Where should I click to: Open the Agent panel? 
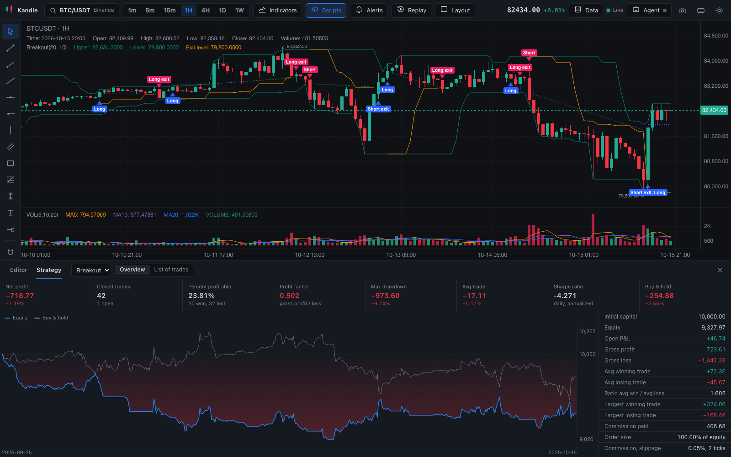[649, 11]
